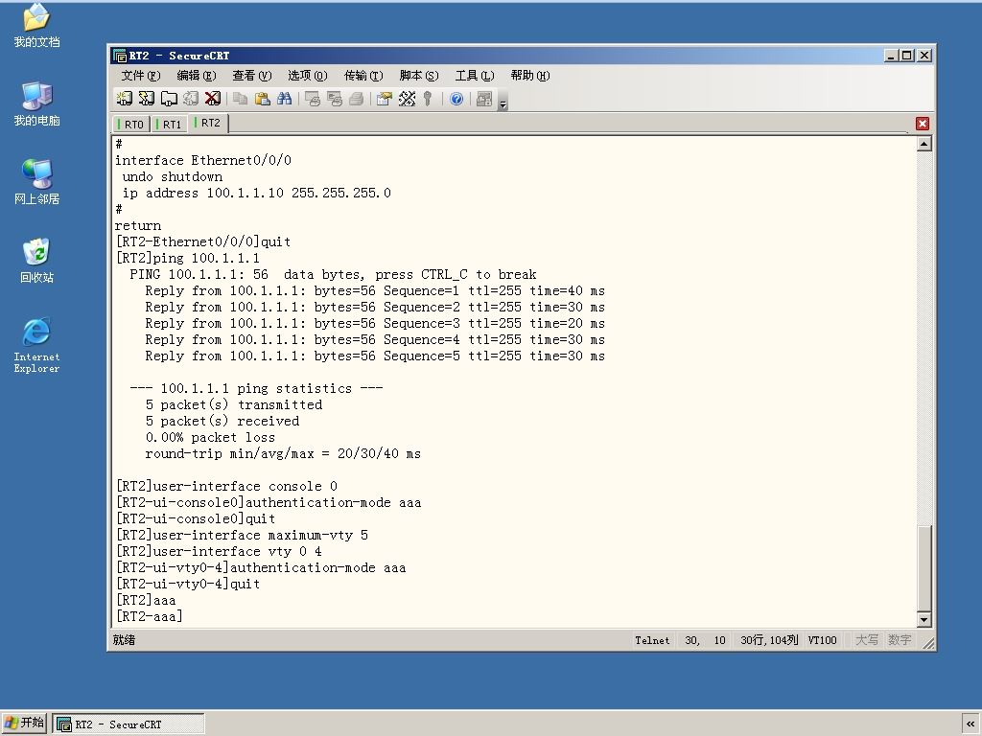Image resolution: width=982 pixels, height=736 pixels.
Task: Click the 数字 num lock indicator
Action: (900, 640)
